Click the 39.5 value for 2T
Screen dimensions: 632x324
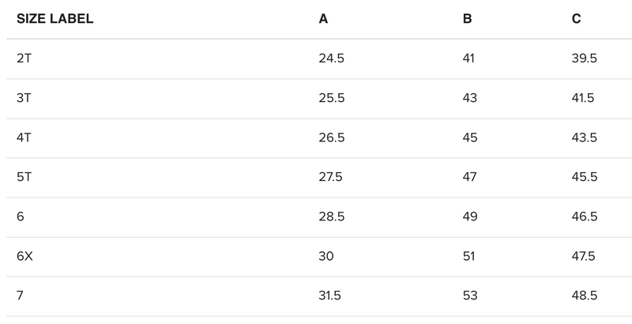(x=584, y=58)
